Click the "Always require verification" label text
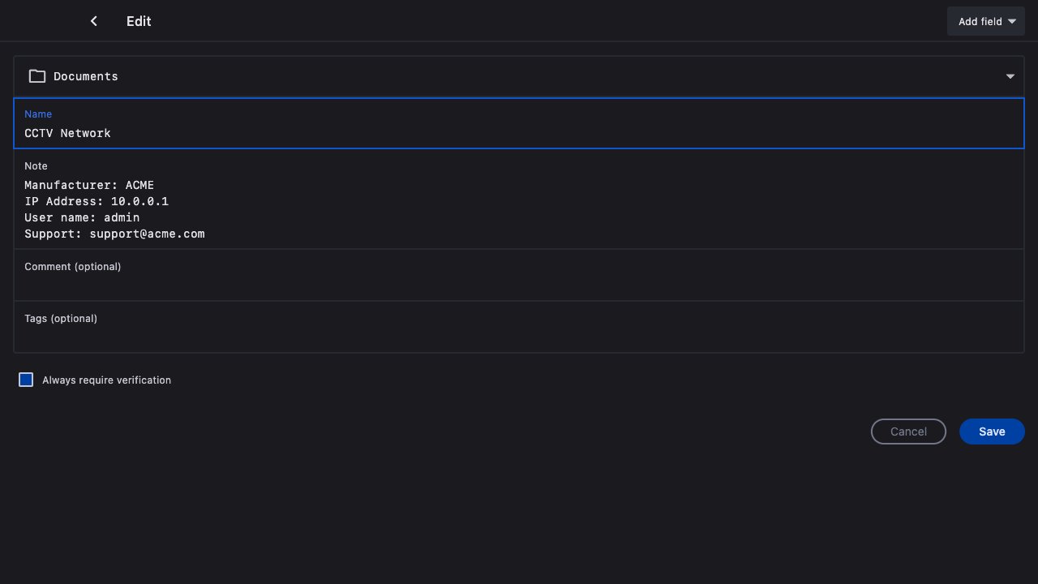This screenshot has width=1038, height=584. [106, 380]
